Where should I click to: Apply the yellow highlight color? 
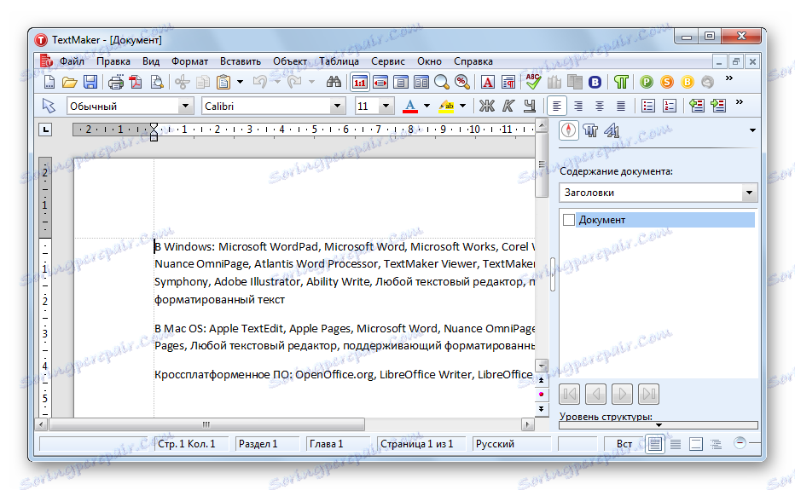pyautogui.click(x=447, y=106)
